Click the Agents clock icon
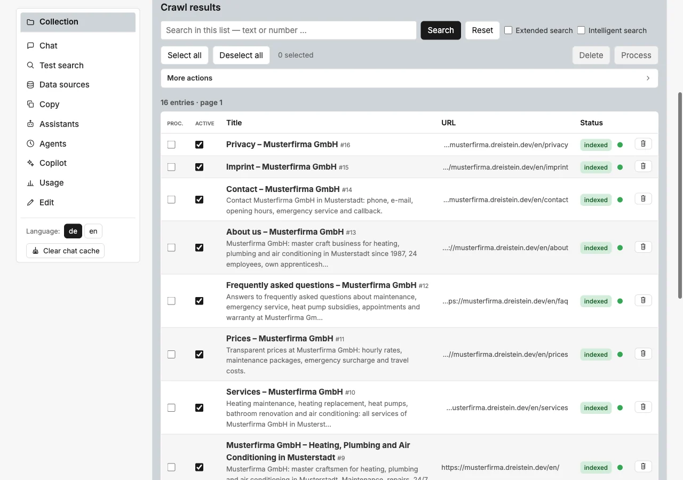The height and width of the screenshot is (480, 683). coord(30,144)
